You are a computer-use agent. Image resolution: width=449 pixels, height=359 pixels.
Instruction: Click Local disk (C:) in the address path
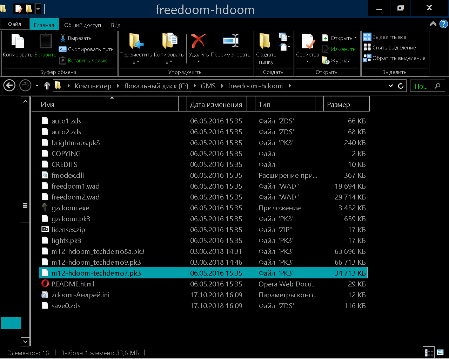pyautogui.click(x=156, y=86)
